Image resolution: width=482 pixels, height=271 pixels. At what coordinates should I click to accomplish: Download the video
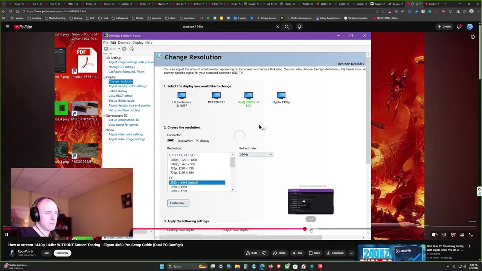pos(335,253)
